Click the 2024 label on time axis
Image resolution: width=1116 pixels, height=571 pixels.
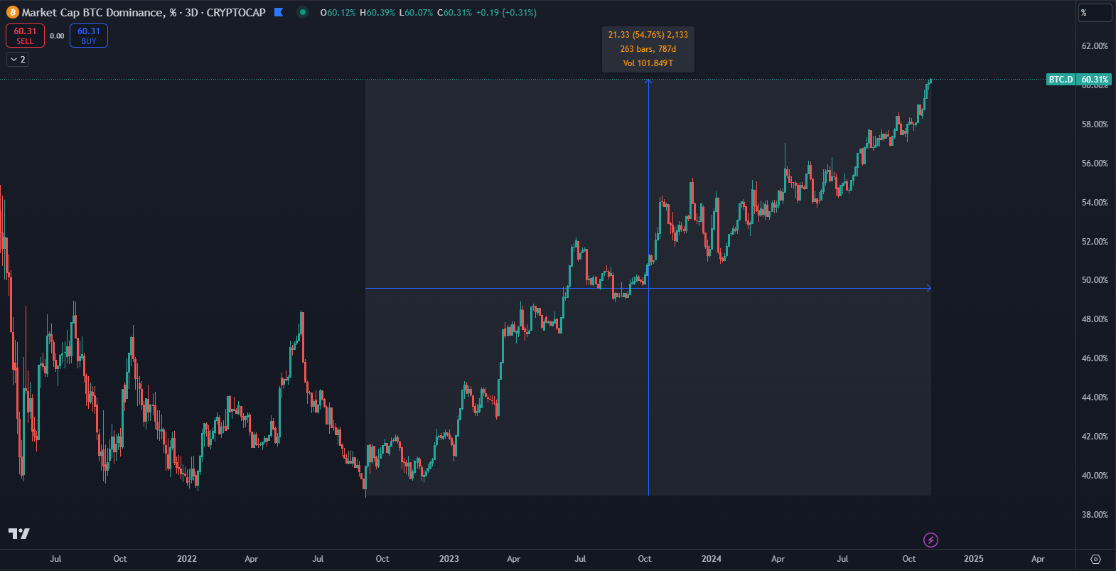pos(711,559)
